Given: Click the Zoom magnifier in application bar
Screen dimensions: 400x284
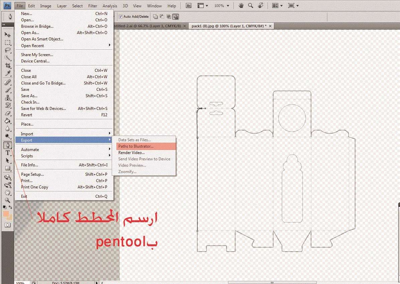Looking at the screenshot, I should (x=251, y=6).
